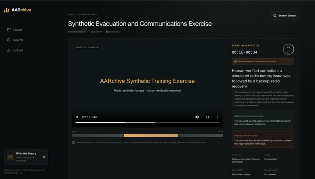Click the Source info icon below the timeline
The width and height of the screenshot is (315, 179).
click(74, 142)
